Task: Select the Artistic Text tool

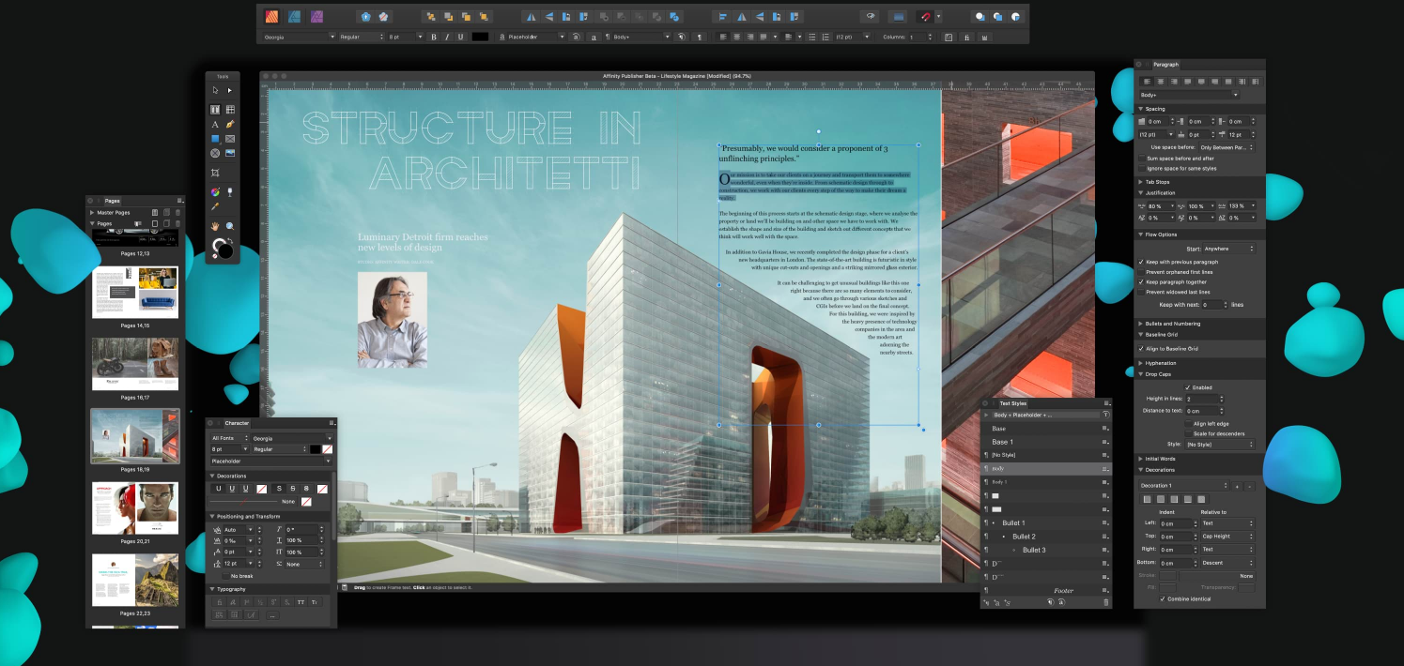Action: tap(215, 124)
